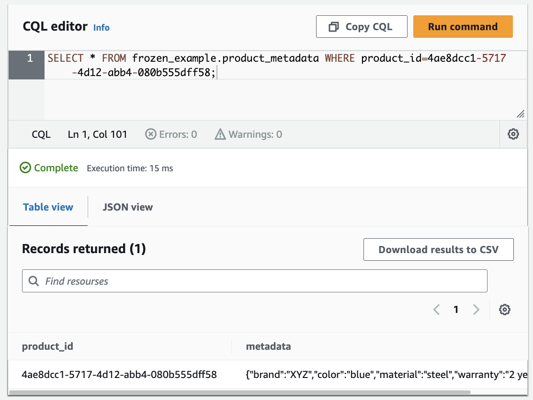Click the green Complete status icon
This screenshot has width=533, height=400.
coord(25,168)
